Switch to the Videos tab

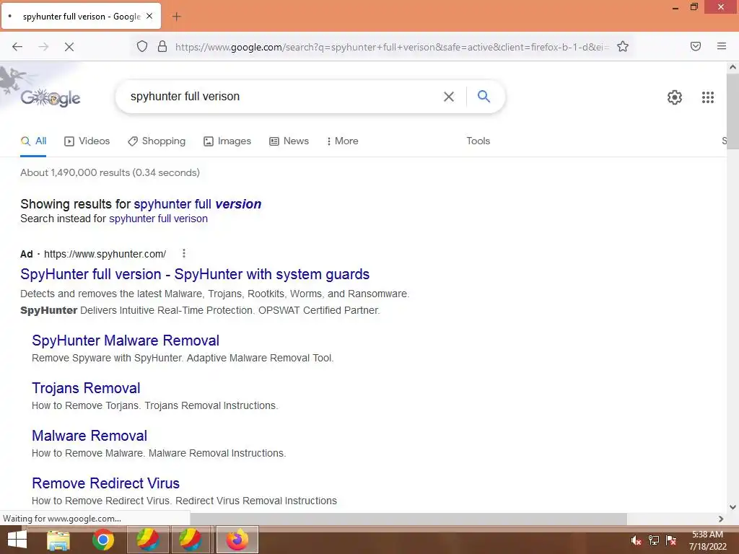pyautogui.click(x=87, y=141)
